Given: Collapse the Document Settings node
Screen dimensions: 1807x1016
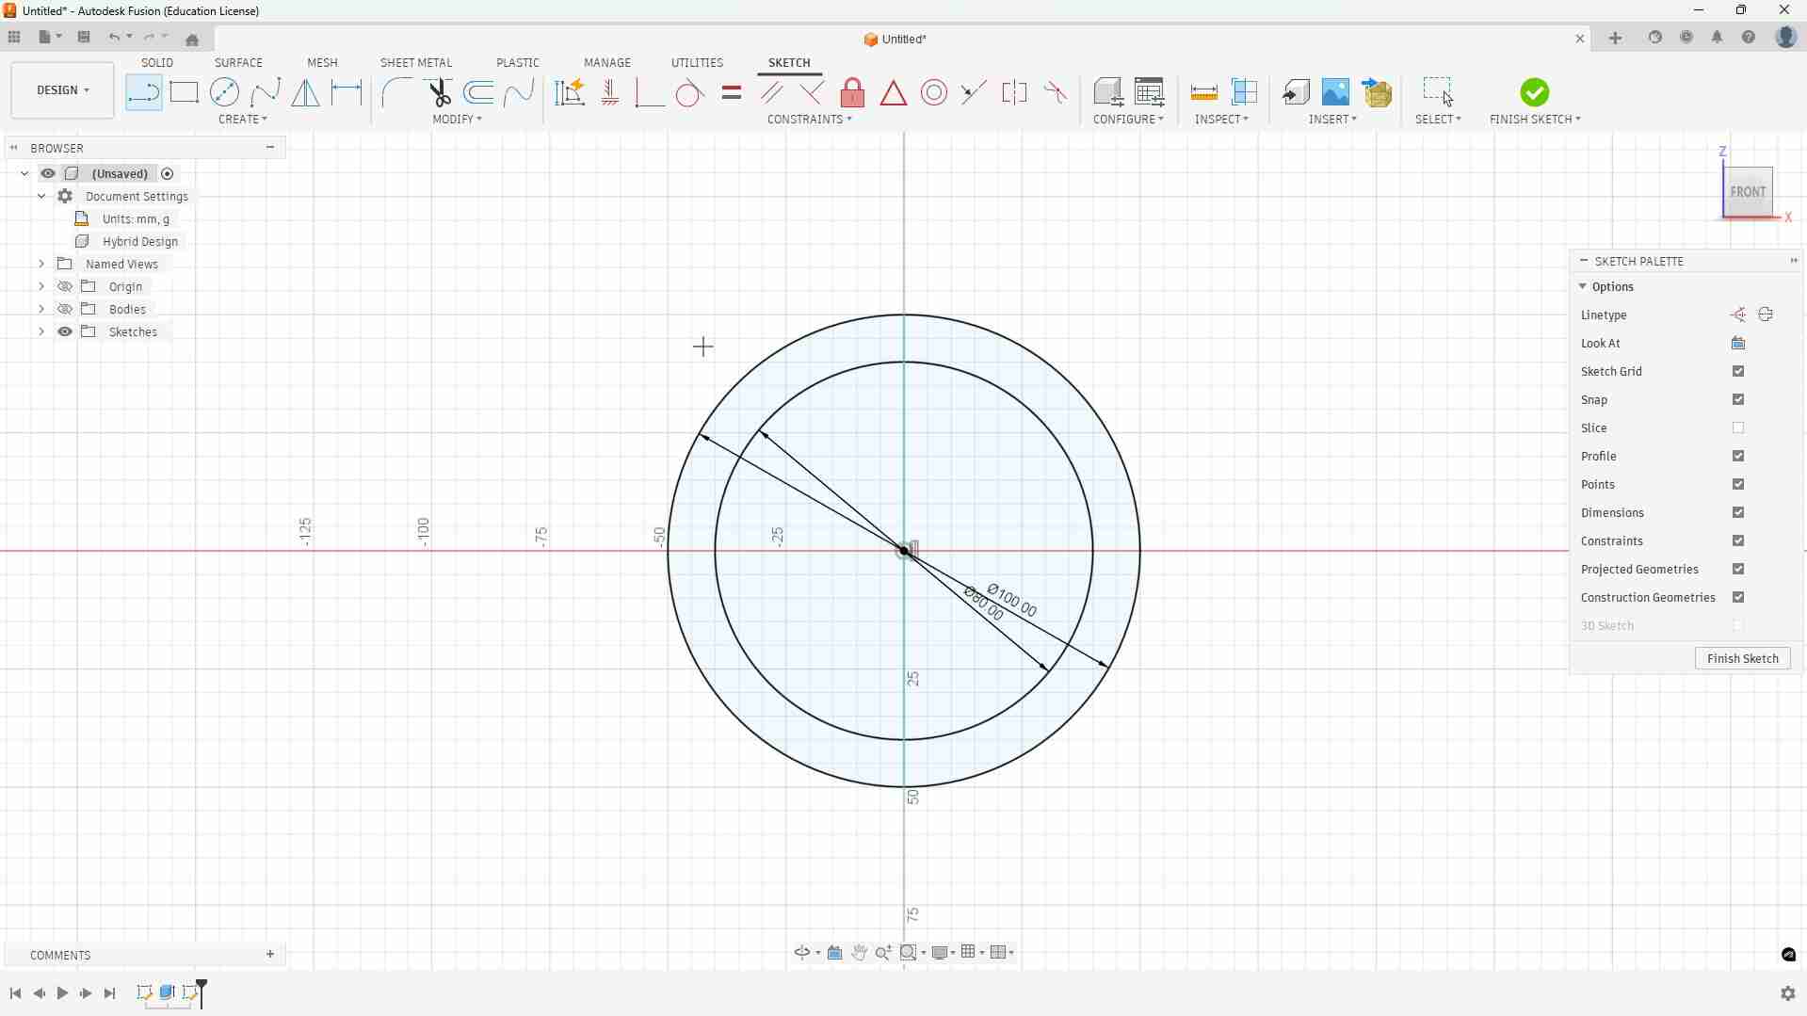Looking at the screenshot, I should [x=41, y=197].
